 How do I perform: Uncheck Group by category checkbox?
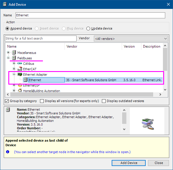point(7,101)
